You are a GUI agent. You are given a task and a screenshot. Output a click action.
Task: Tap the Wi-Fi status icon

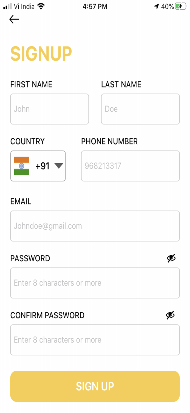pyautogui.click(x=41, y=7)
